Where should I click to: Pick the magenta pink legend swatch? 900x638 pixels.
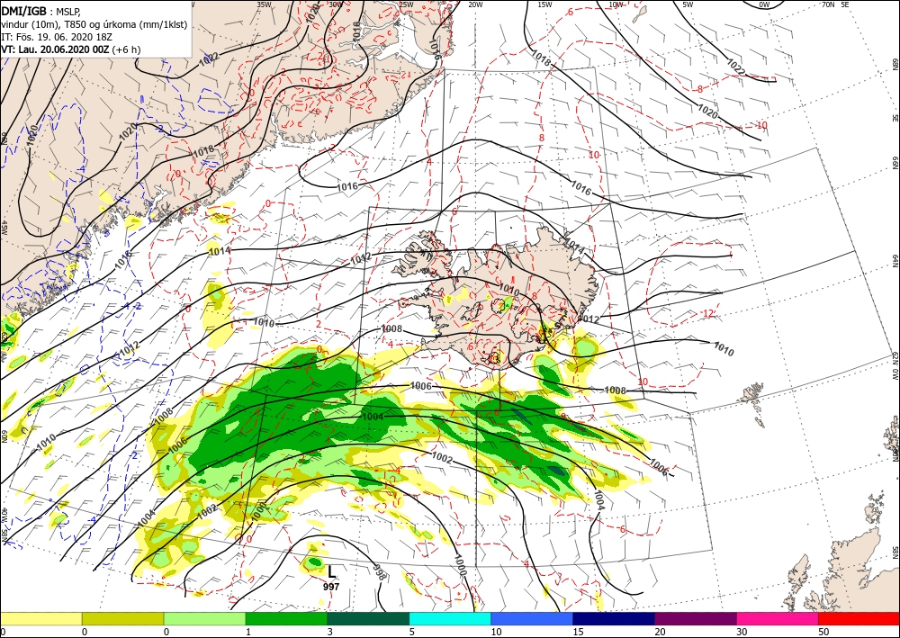coord(778,618)
